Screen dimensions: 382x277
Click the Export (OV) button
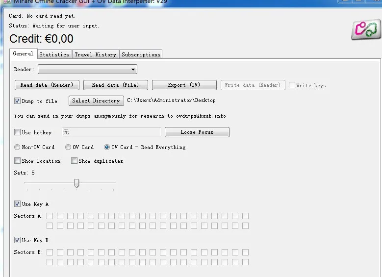184,85
